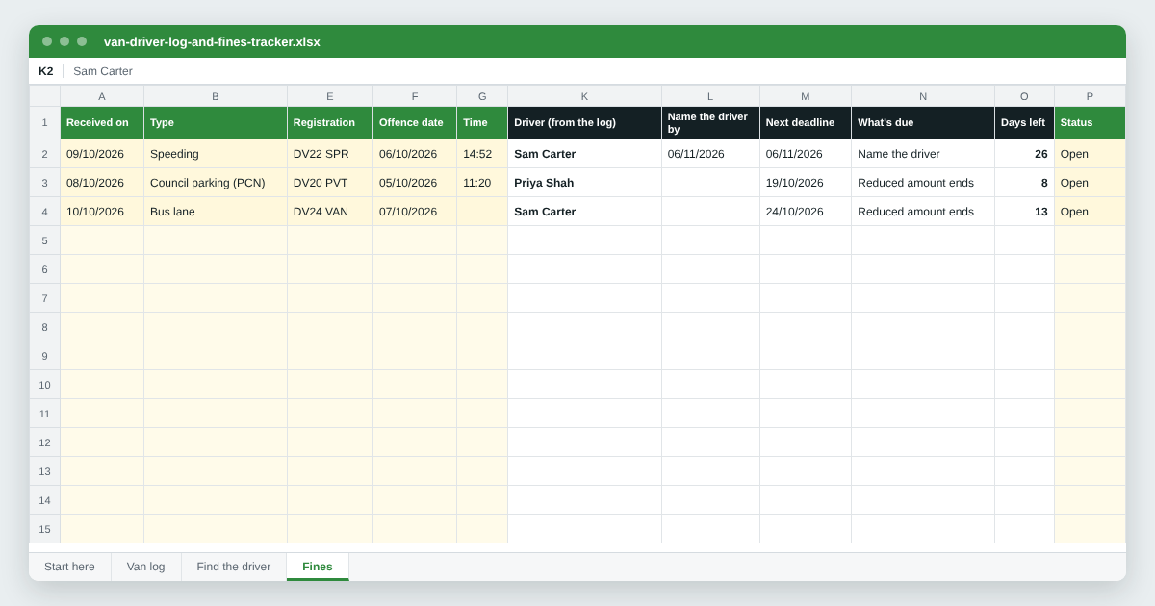
Task: Click the van-driver-log-and-fines-tracker.xlsx title
Action: click(x=212, y=42)
